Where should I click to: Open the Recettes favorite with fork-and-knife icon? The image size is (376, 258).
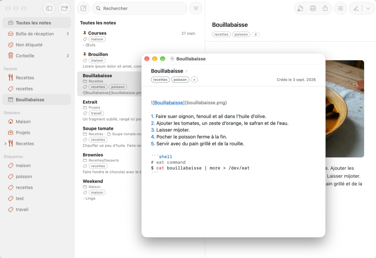point(37,78)
